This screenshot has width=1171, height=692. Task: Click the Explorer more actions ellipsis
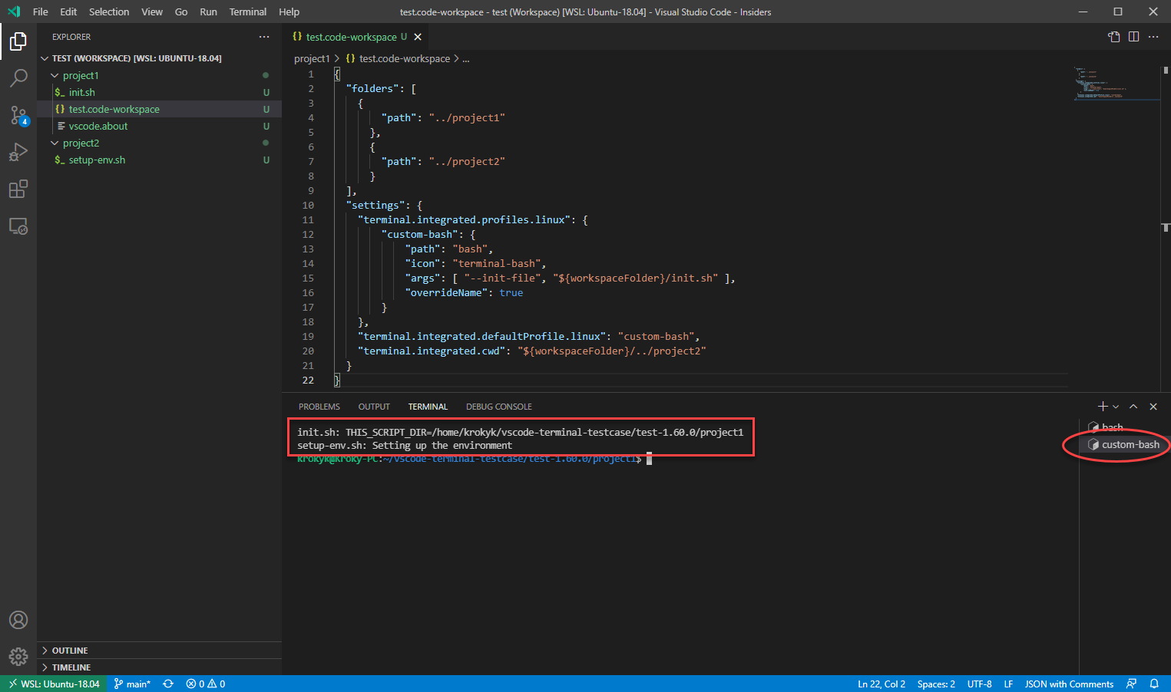coord(264,37)
